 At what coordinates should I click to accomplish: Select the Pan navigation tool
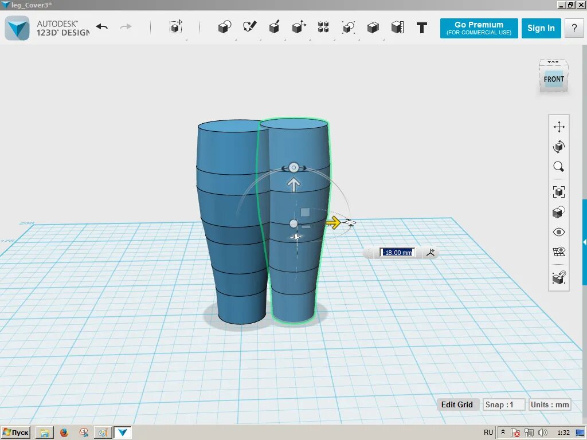(559, 127)
